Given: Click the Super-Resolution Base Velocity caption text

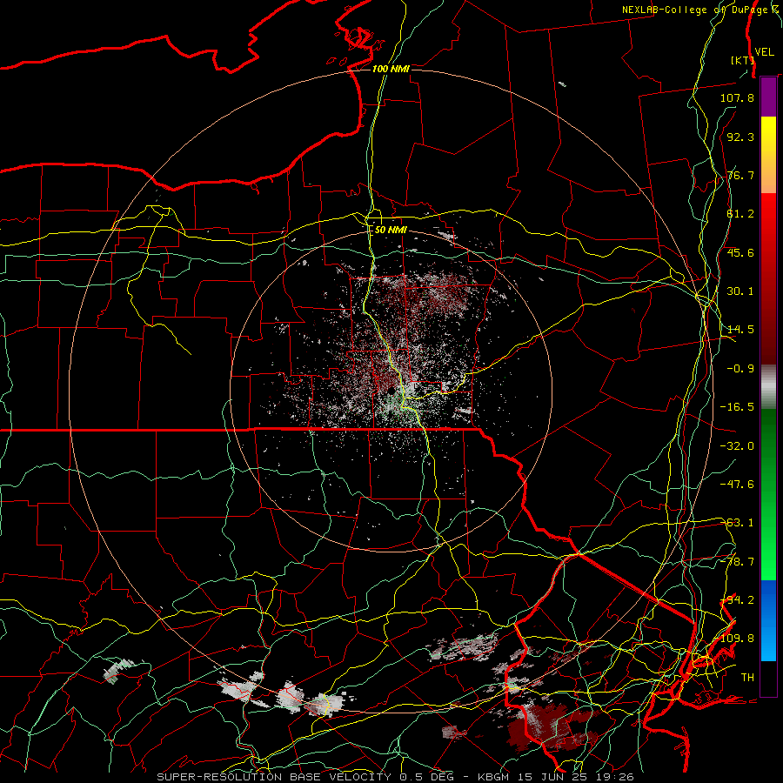Looking at the screenshot, I should click(395, 777).
